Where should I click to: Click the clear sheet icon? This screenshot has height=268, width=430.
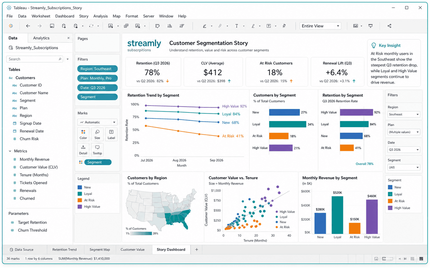click(x=138, y=26)
